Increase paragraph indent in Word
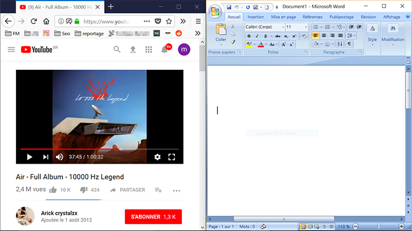Screen dimensions: 412x231 [x=359, y=27]
